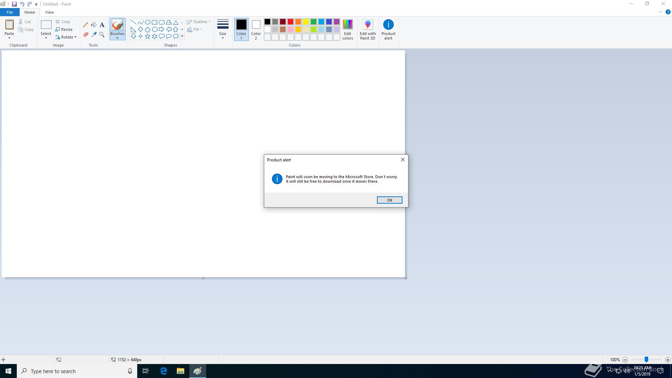The width and height of the screenshot is (672, 378).
Task: Expand the Select dropdown arrow
Action: click(x=46, y=38)
